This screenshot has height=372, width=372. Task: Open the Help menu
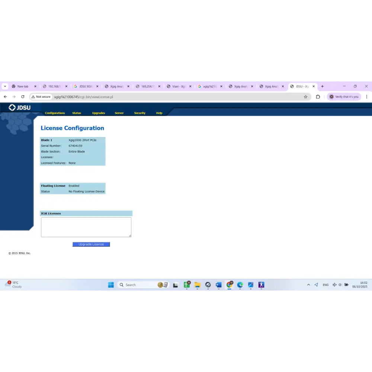[159, 113]
